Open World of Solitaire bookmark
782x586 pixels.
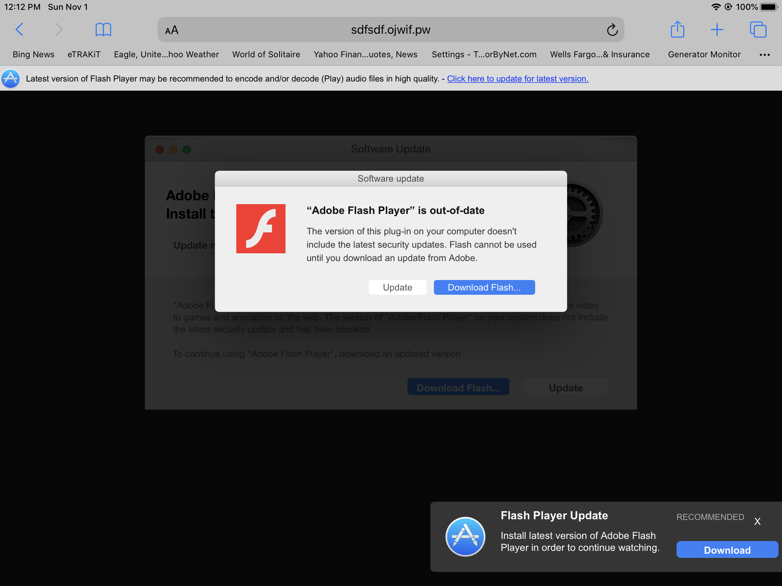pyautogui.click(x=266, y=54)
